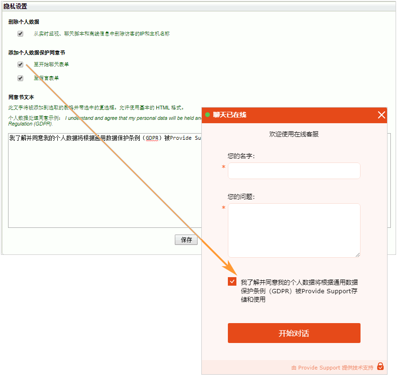Click the 您的名字: label
This screenshot has height=379, width=397.
241,156
